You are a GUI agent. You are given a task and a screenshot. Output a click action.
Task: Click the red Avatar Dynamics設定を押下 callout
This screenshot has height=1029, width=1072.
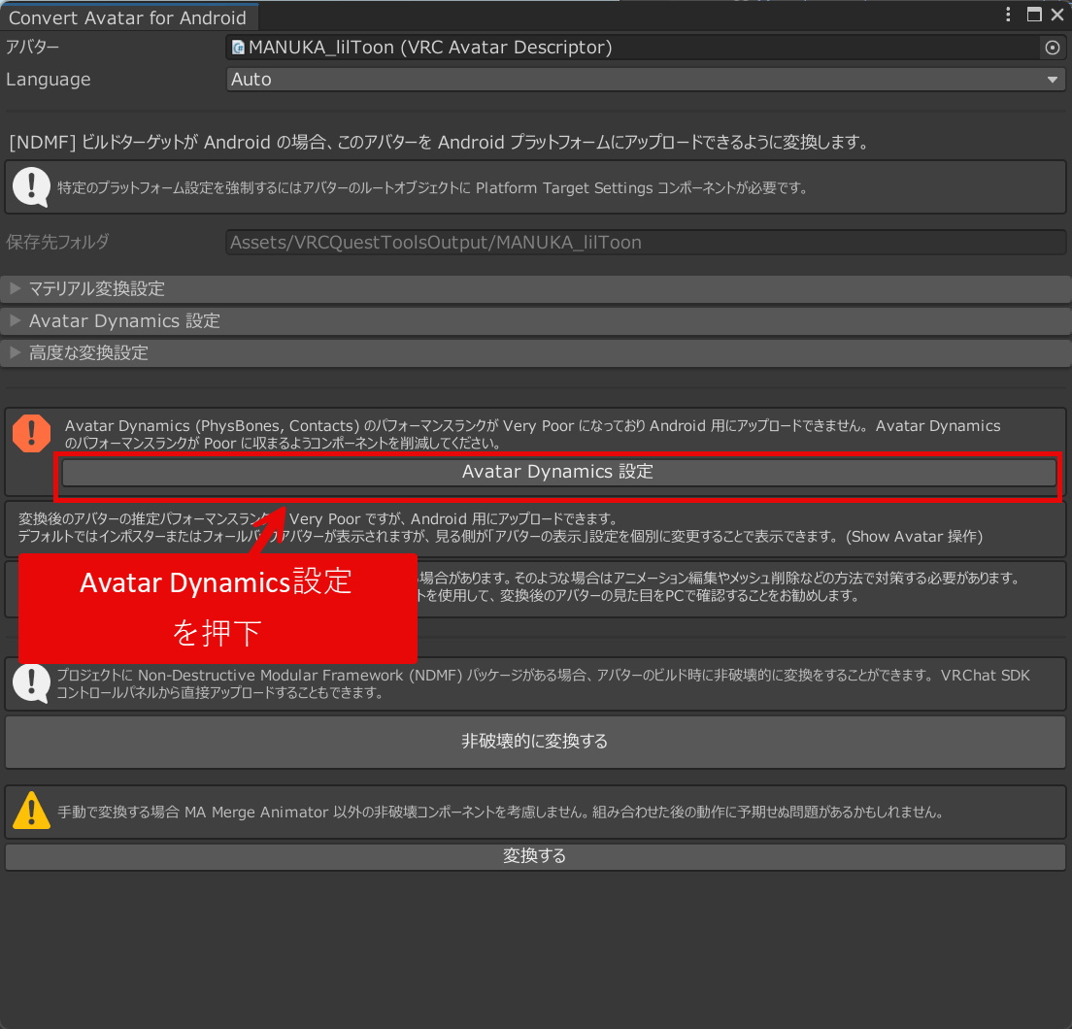click(218, 608)
